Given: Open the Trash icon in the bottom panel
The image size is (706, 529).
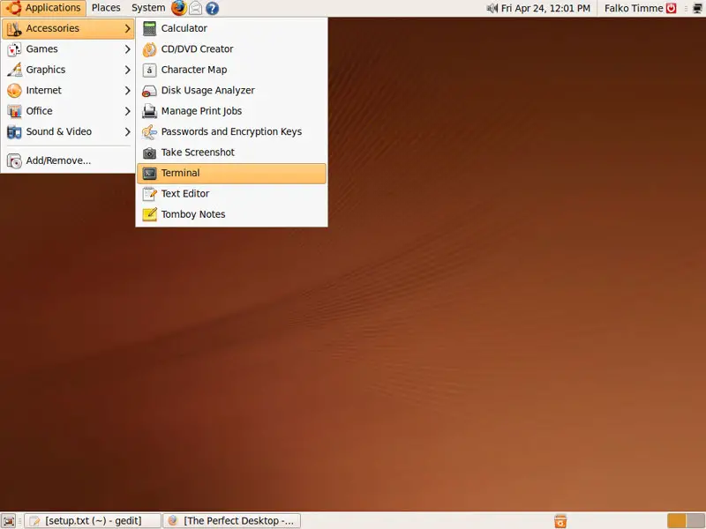Looking at the screenshot, I should (560, 520).
